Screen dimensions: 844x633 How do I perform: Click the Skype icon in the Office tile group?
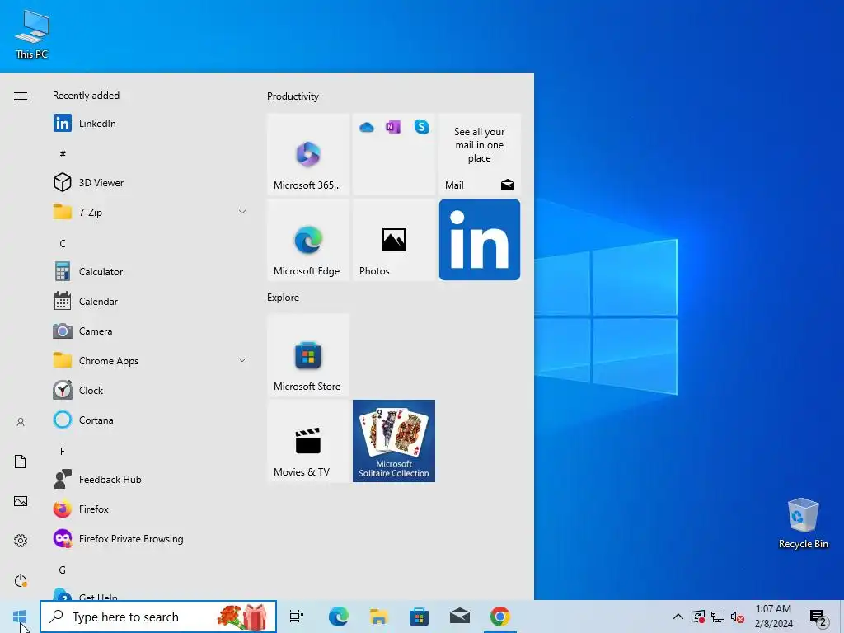click(x=421, y=127)
